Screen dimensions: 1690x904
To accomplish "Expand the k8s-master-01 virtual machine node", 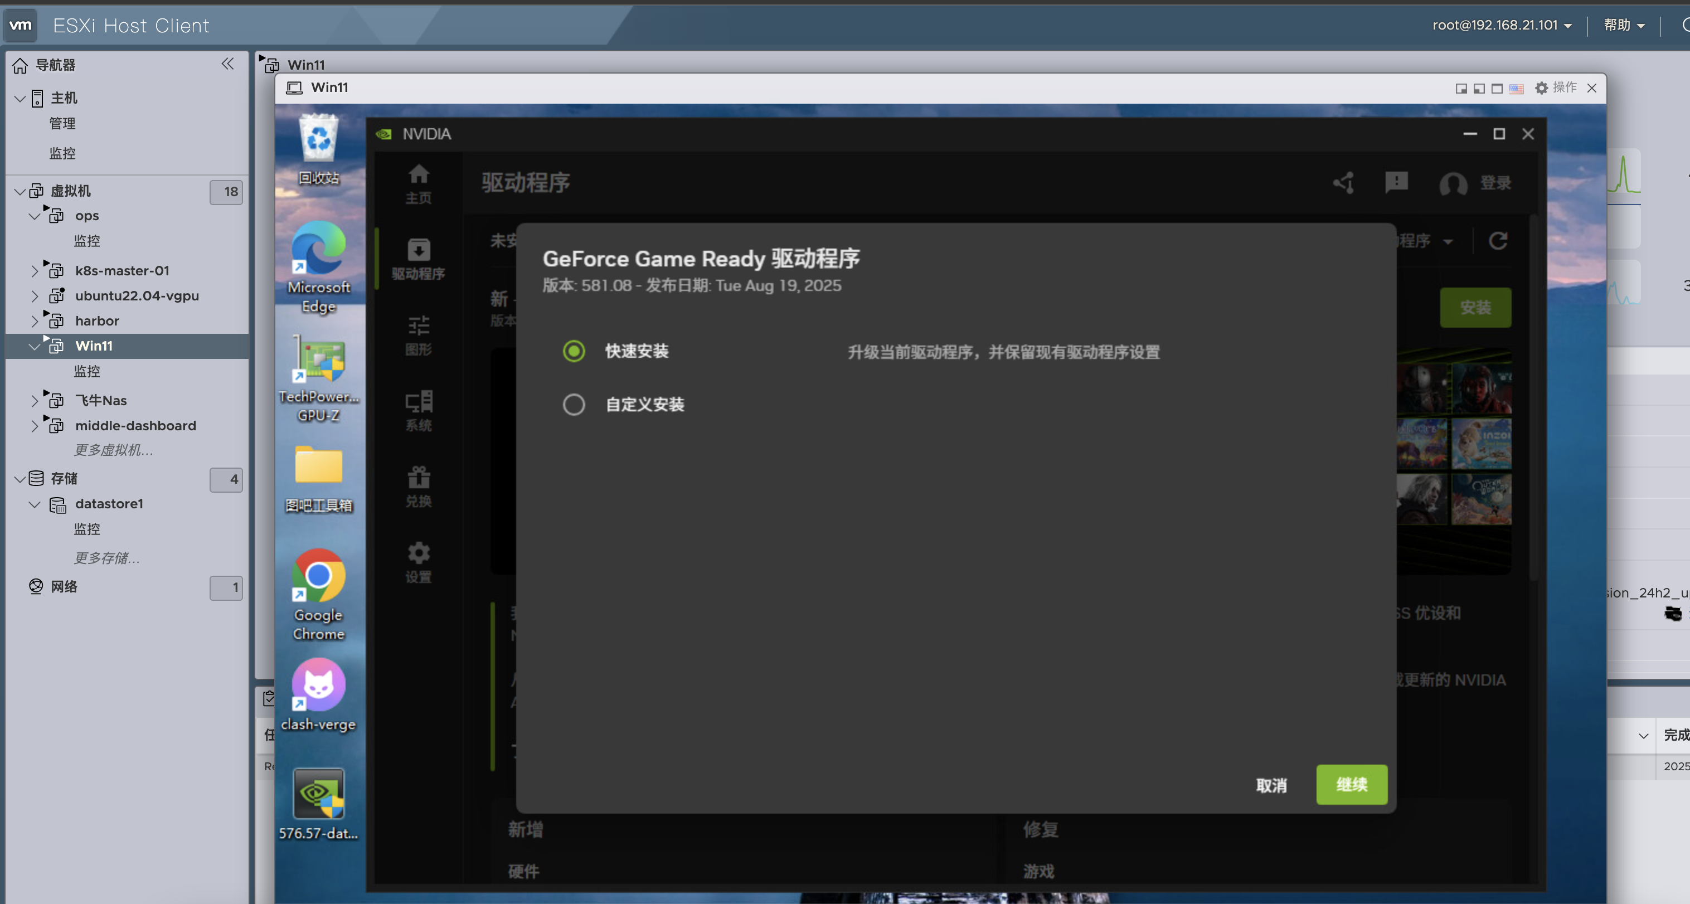I will click(x=35, y=270).
